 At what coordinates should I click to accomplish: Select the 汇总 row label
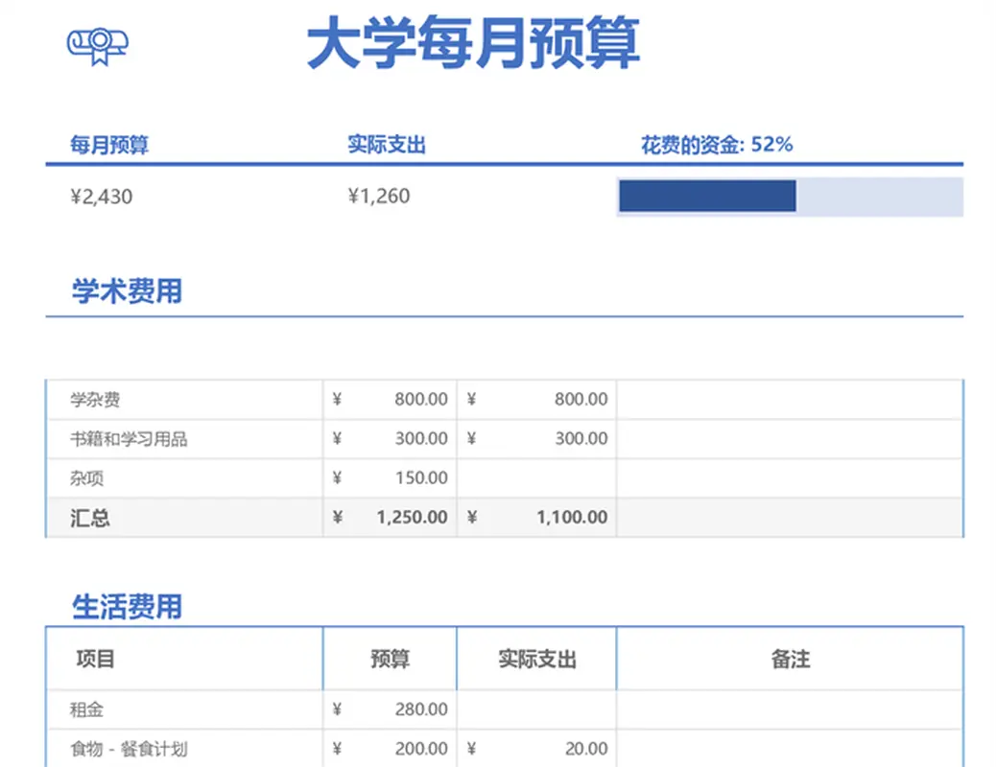(x=90, y=518)
